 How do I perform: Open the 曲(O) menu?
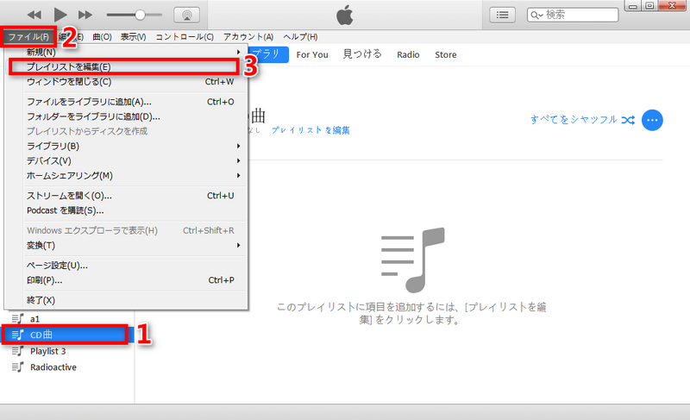click(x=102, y=37)
